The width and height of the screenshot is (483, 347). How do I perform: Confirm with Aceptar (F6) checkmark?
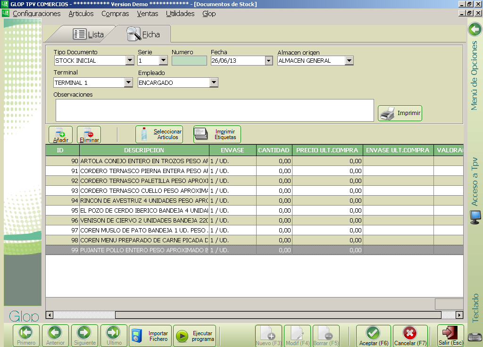(x=374, y=336)
